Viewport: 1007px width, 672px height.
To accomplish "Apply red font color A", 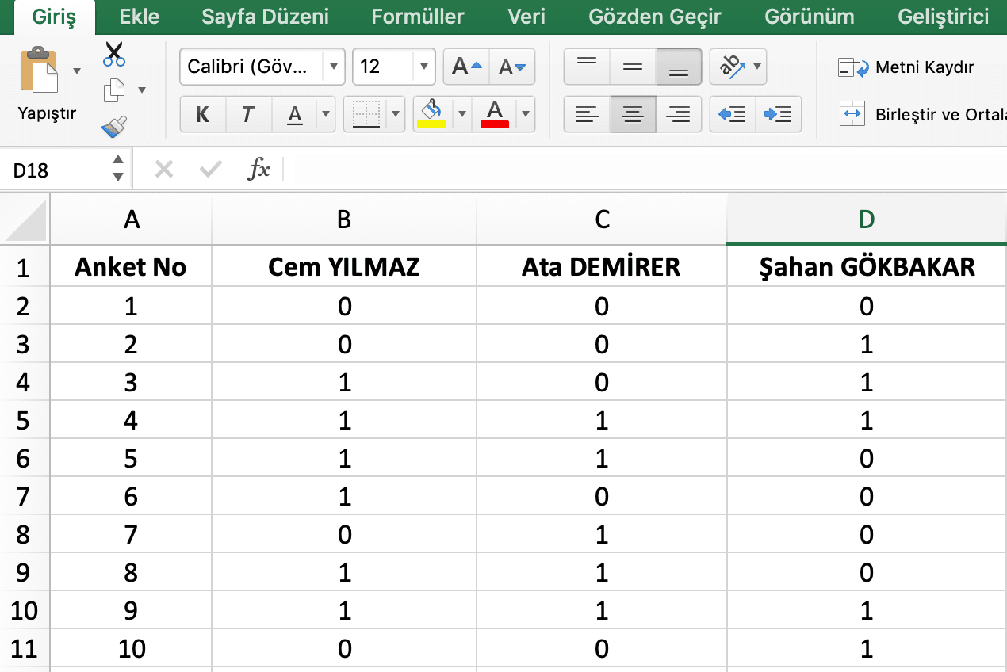I will point(495,115).
